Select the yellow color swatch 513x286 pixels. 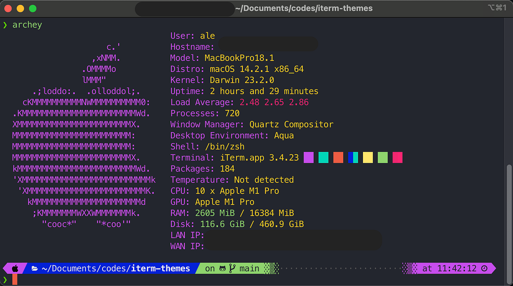[367, 157]
